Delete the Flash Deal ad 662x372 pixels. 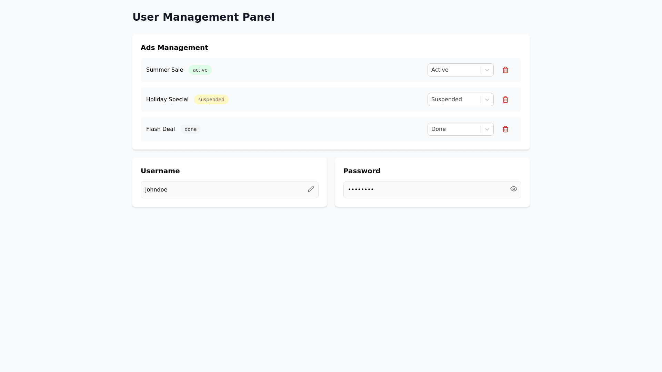point(505,129)
